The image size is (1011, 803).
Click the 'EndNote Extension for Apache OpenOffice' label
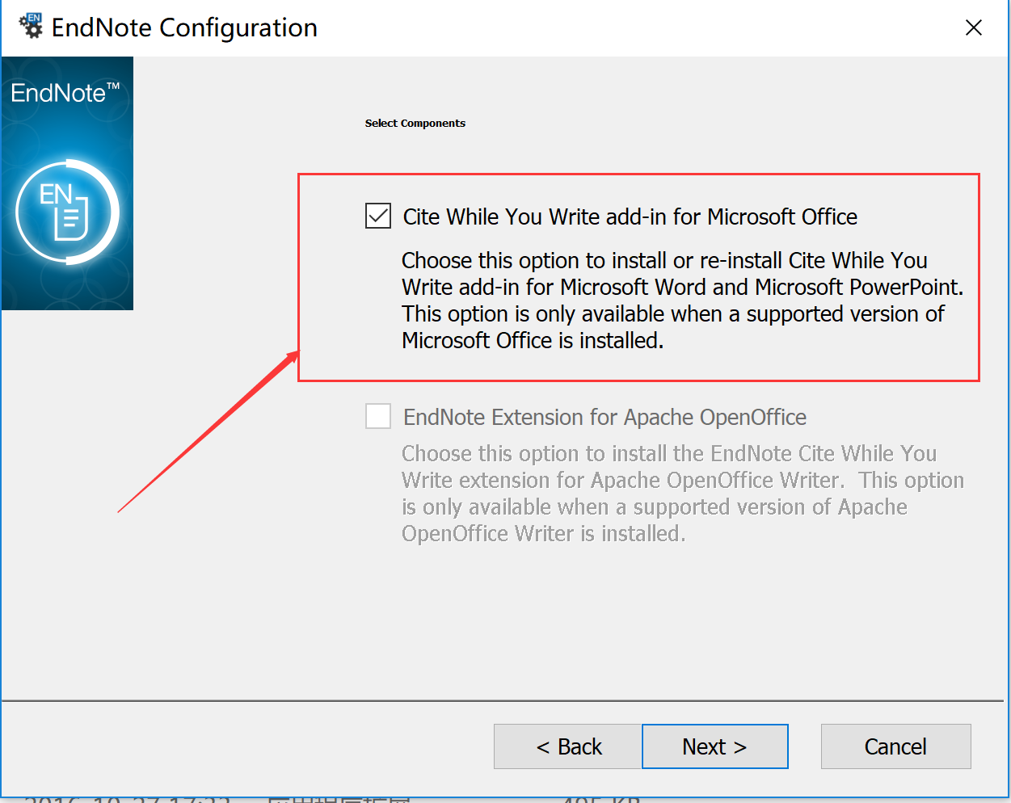click(604, 417)
